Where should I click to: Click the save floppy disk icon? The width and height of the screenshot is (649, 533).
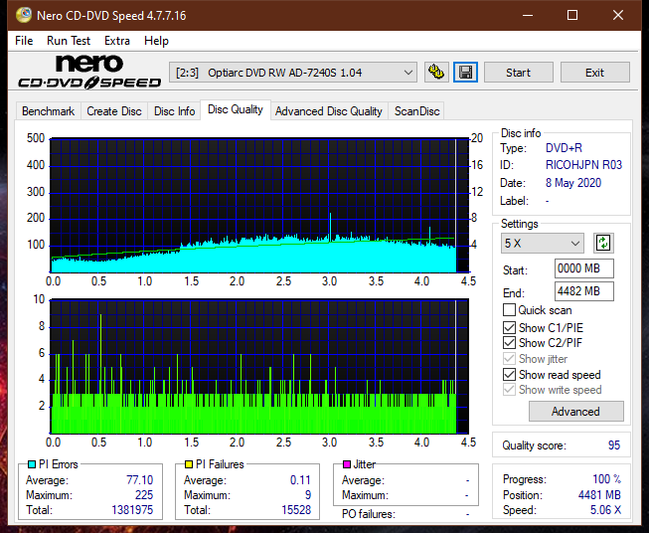click(x=465, y=73)
